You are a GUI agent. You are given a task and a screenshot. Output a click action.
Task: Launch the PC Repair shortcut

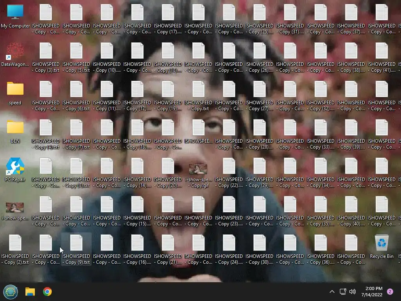15,170
